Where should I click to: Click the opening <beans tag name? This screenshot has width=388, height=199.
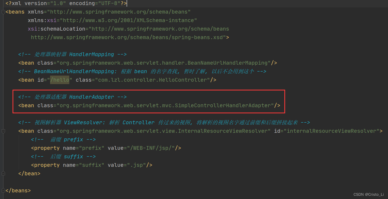15,12
